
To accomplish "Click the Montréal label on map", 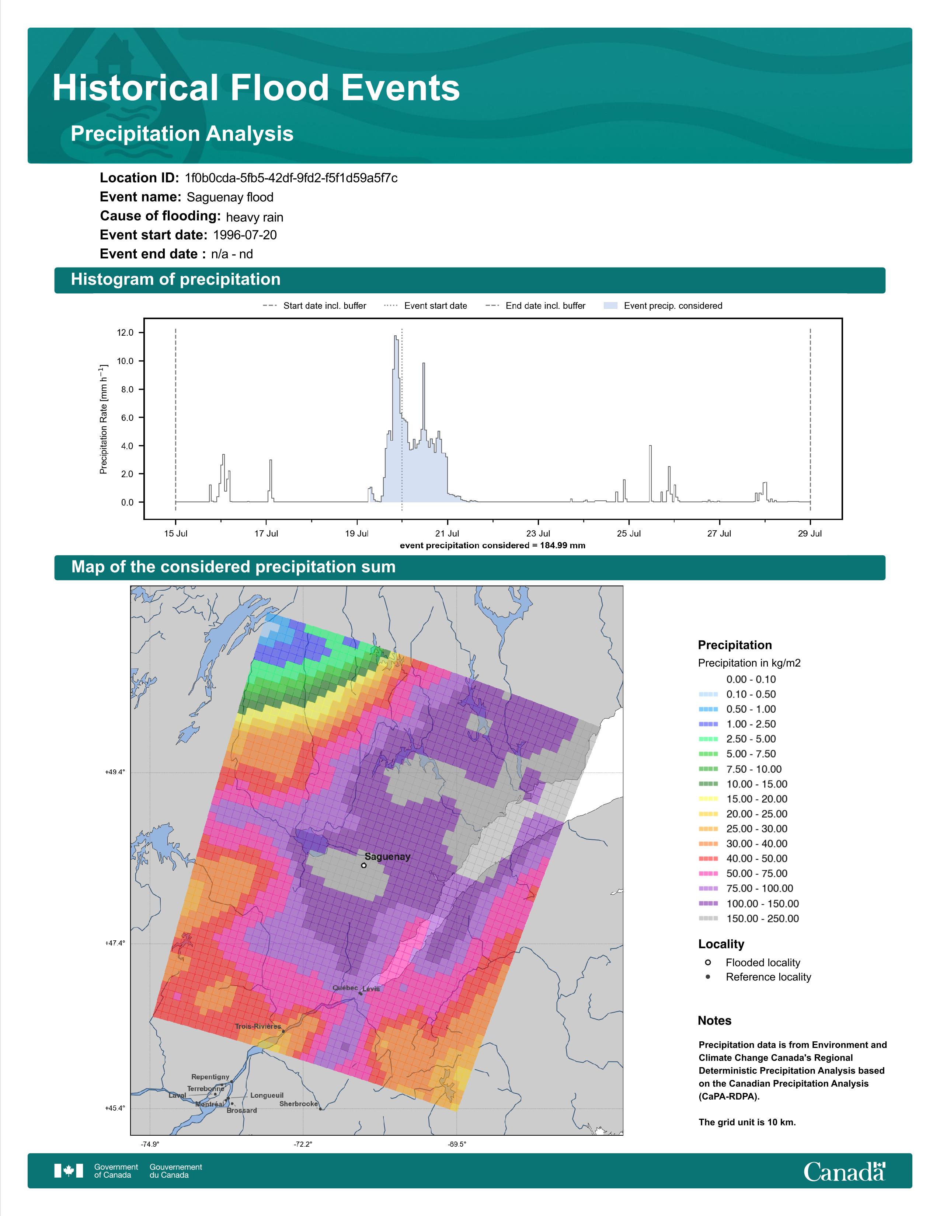I will coord(210,1104).
